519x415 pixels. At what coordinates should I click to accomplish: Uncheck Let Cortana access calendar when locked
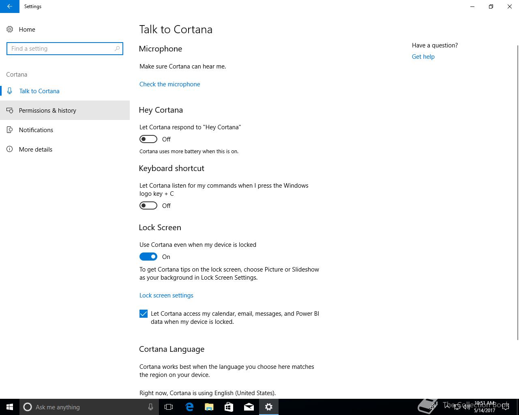[144, 314]
